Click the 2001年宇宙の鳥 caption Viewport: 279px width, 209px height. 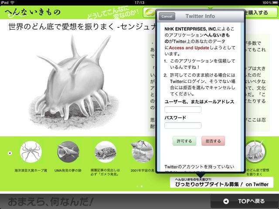coord(143,170)
